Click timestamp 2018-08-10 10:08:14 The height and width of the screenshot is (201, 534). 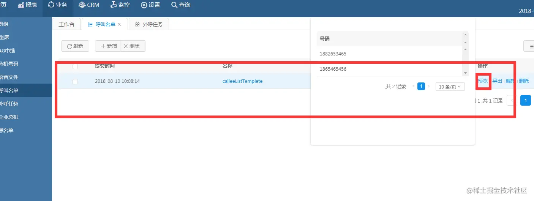[x=117, y=81]
